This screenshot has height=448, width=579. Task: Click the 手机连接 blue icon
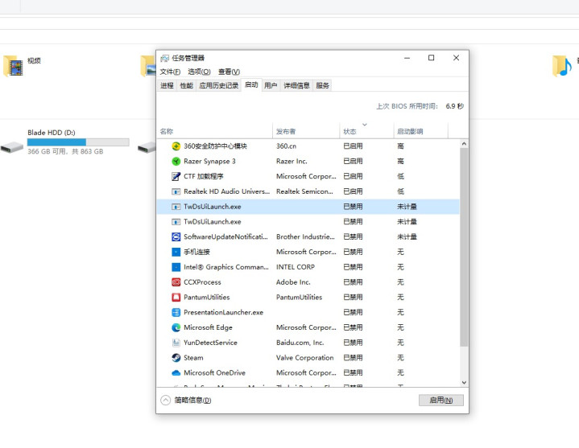tap(176, 252)
